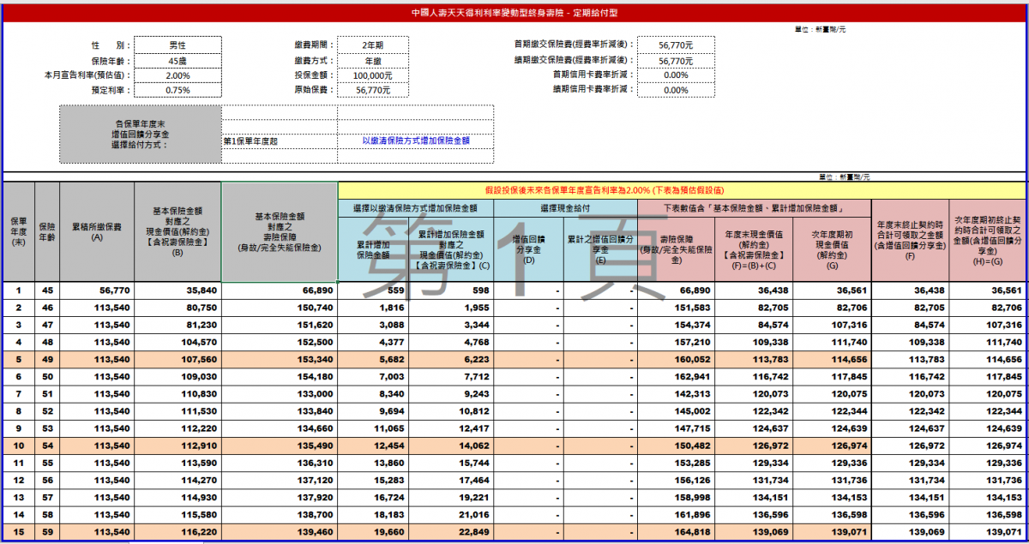Viewport: 1029px width, 544px height.
Task: Select cell 559 under 累計增加保險金額
Action: point(372,290)
